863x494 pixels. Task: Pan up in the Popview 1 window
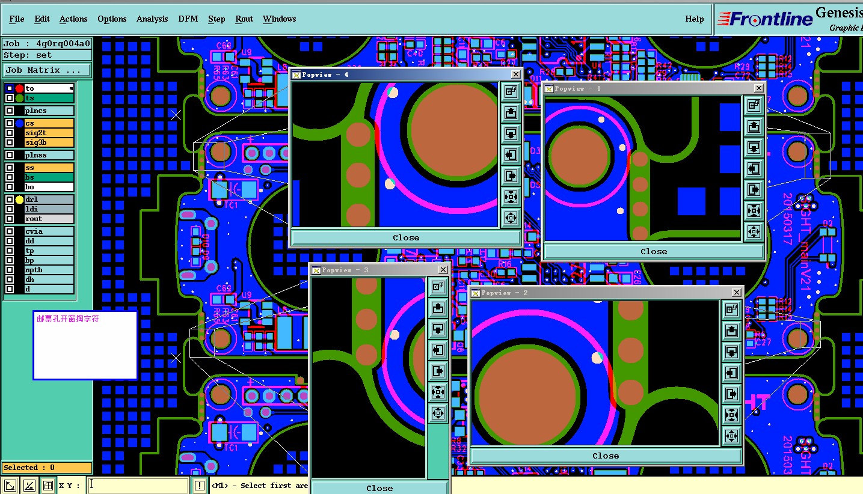coord(754,126)
